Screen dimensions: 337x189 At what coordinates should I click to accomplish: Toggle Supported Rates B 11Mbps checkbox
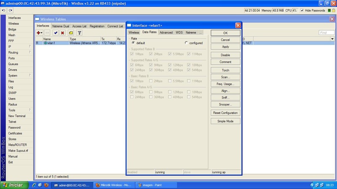click(x=189, y=54)
